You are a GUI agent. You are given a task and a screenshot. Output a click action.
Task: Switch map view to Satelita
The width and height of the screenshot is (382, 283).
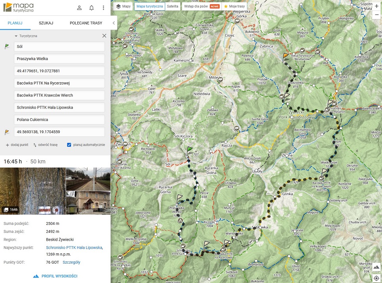coord(172,6)
